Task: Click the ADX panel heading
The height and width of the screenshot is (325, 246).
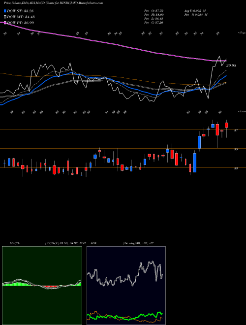Action: pyautogui.click(x=93, y=243)
